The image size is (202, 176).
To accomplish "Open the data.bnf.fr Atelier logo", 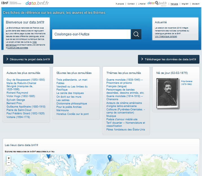I will pyautogui.click(x=157, y=3).
